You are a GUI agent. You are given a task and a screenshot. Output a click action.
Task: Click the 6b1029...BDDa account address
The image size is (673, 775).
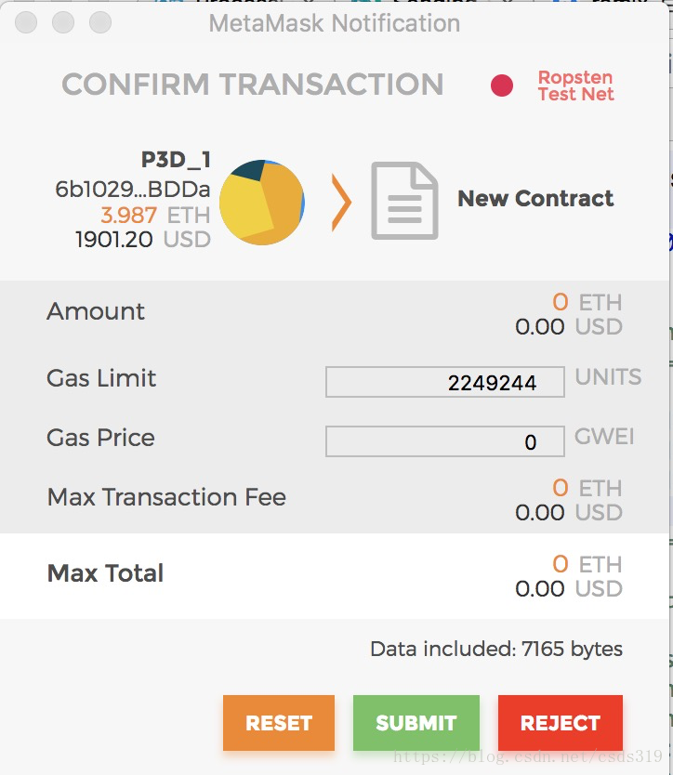tap(133, 190)
